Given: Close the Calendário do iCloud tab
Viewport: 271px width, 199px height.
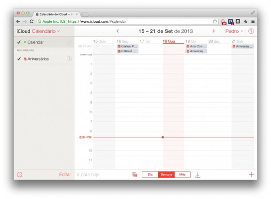Looking at the screenshot, I should tap(76, 14).
